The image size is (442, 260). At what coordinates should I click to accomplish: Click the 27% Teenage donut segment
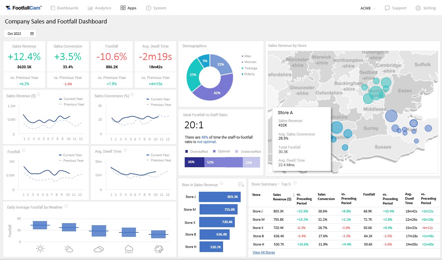193,75
